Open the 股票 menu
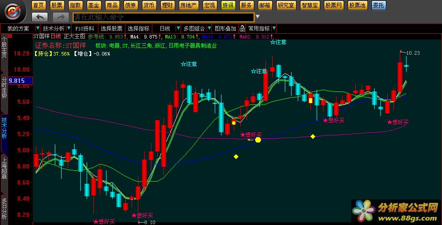This screenshot has height=225, width=442. tap(57, 5)
